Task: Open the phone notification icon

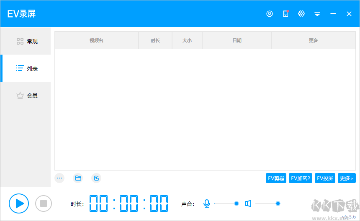Action: point(285,14)
